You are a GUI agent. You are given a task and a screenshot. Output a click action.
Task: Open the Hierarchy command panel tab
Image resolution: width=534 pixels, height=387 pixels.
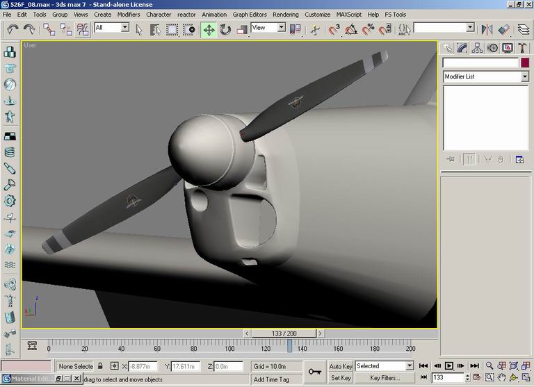[478, 48]
